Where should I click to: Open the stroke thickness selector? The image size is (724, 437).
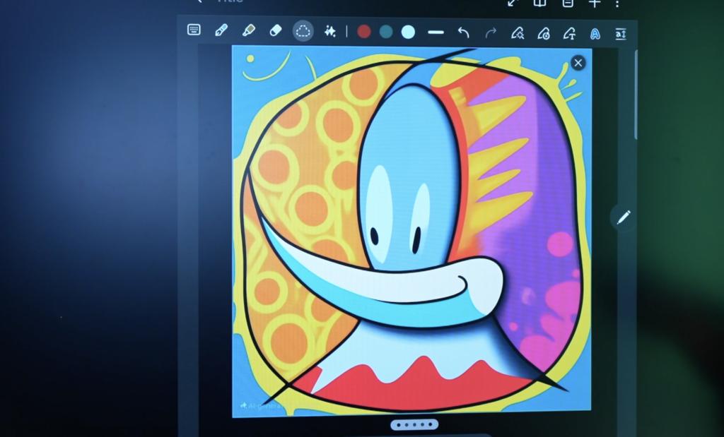click(436, 32)
